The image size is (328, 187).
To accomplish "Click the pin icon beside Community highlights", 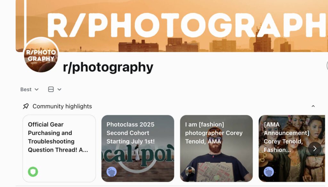I will [x=26, y=106].
